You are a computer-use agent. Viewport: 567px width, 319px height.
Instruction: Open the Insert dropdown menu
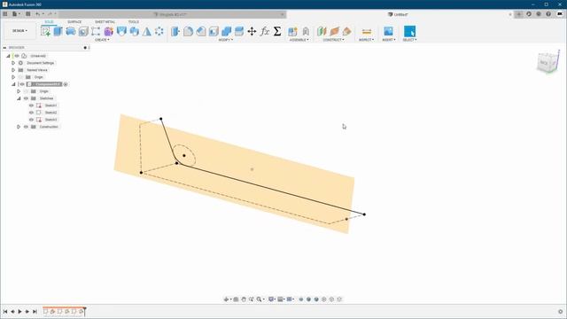pos(389,40)
